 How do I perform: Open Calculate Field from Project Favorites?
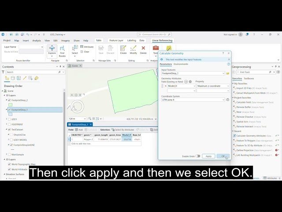click(244, 102)
